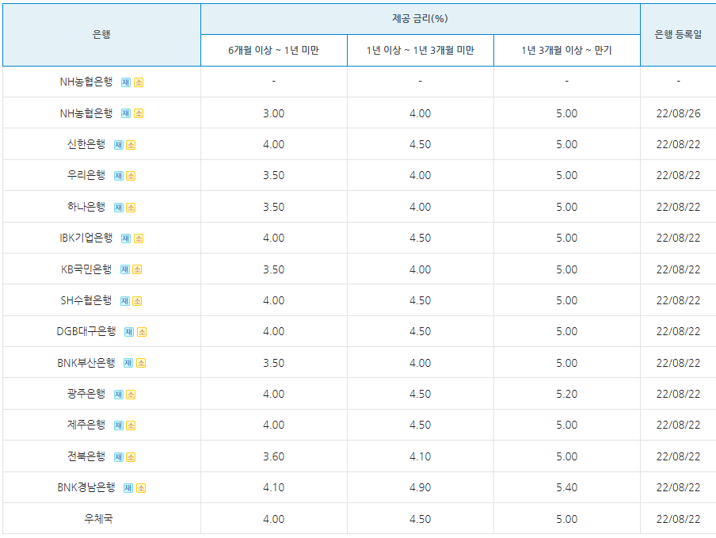Click the blue 재 icon beside 제주은행
The image size is (716, 538).
pos(119,426)
